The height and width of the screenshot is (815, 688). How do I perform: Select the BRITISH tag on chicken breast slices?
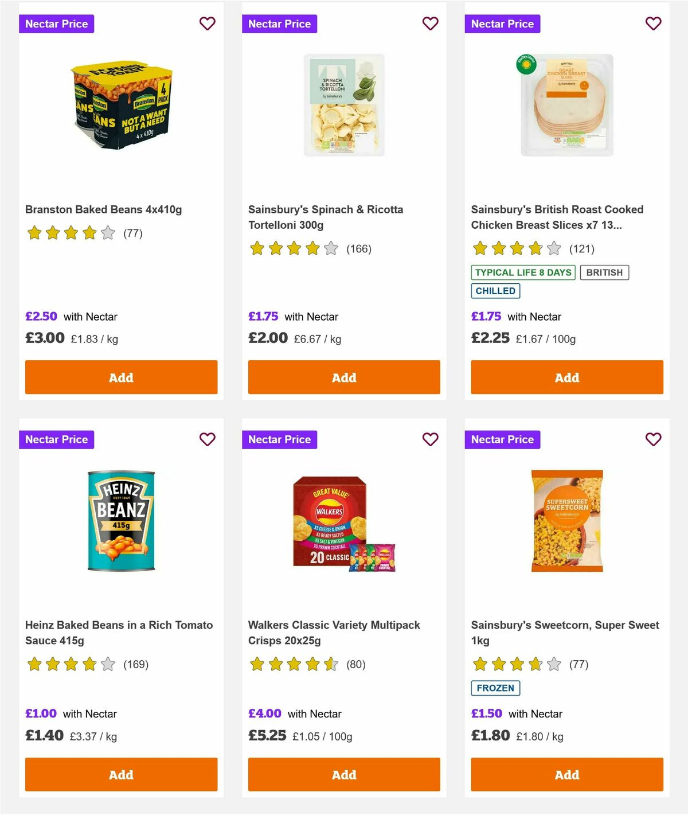pos(604,272)
